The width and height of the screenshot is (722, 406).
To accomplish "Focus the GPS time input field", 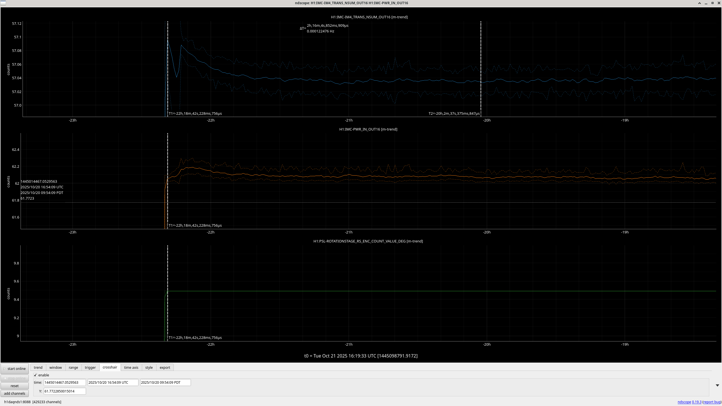I will 65,382.
